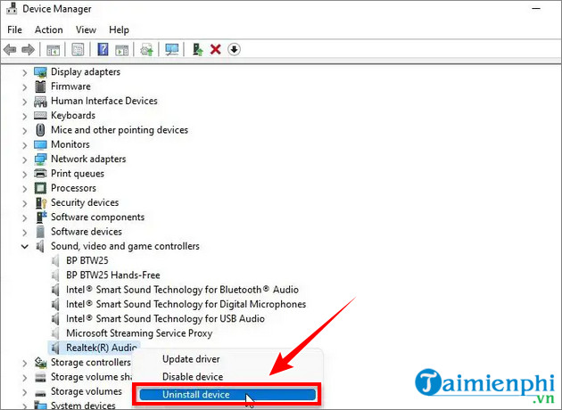Expand the Firmware node
The height and width of the screenshot is (410, 562).
(x=24, y=87)
